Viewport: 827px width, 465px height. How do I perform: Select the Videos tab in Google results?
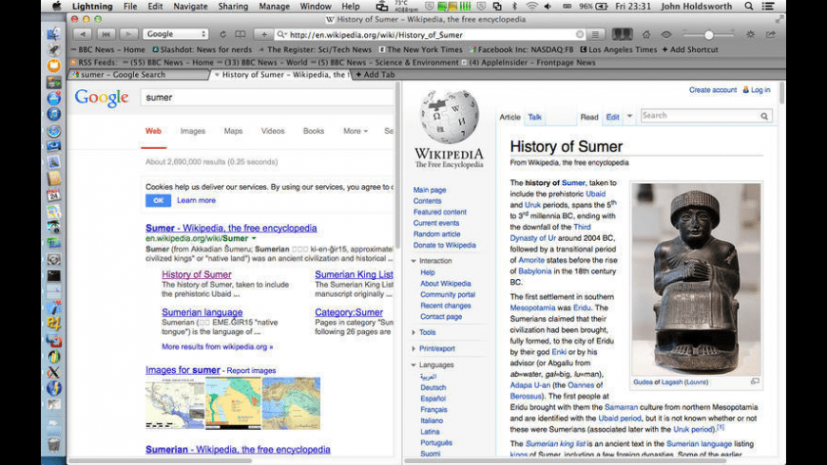pyautogui.click(x=273, y=131)
